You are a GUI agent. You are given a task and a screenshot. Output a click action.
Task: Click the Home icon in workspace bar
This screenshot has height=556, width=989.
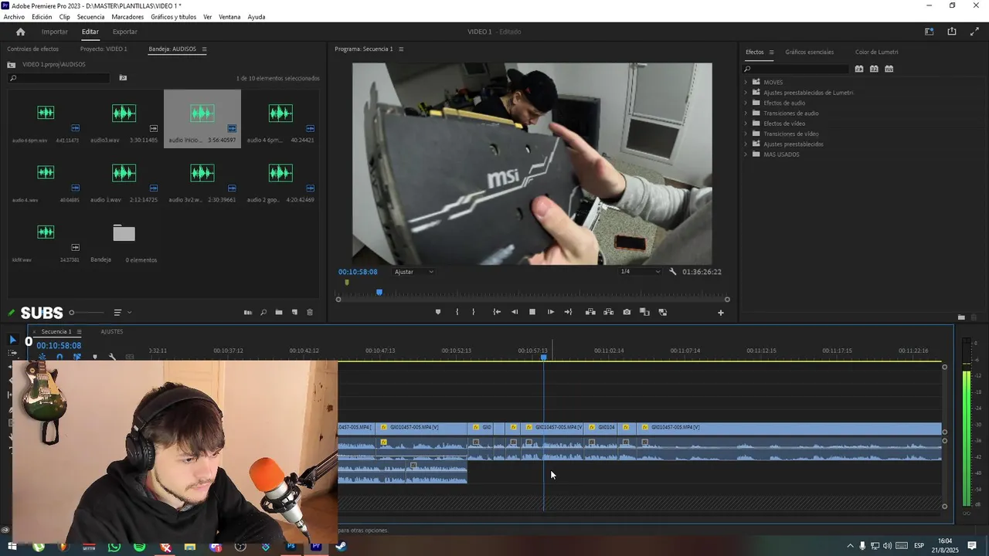point(20,32)
